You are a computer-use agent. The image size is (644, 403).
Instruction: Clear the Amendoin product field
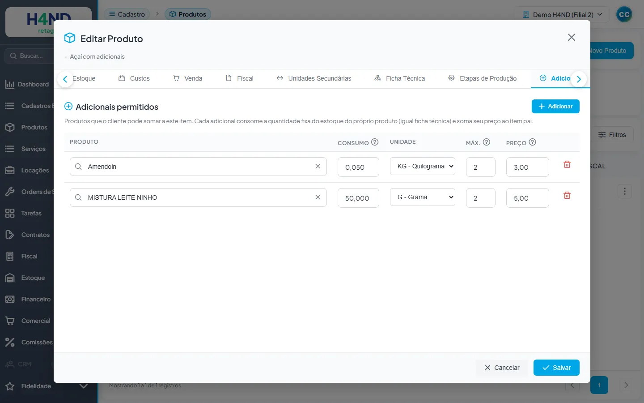pyautogui.click(x=318, y=166)
